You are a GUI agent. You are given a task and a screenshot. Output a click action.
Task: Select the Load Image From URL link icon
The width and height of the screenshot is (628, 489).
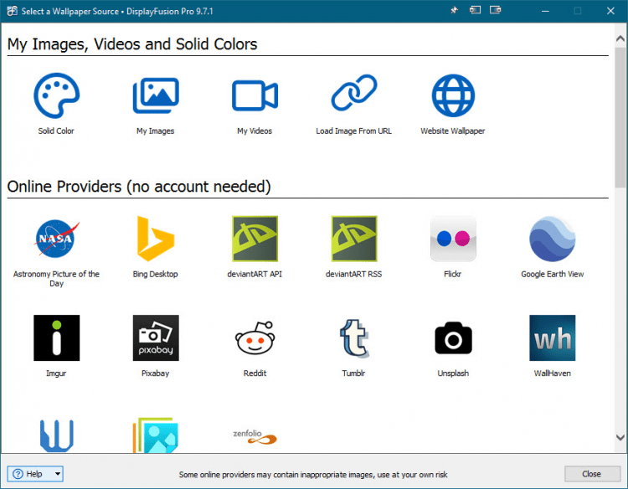354,92
